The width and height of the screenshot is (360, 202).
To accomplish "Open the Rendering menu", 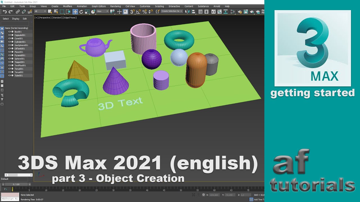I will click(115, 6).
